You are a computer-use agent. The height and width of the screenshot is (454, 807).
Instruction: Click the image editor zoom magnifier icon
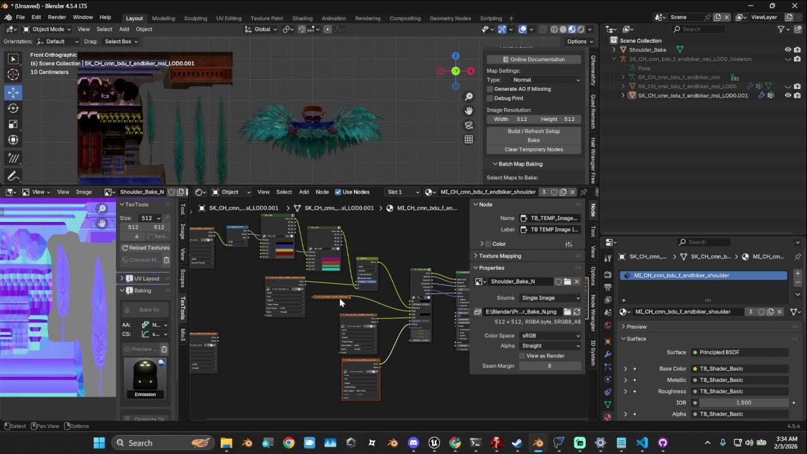[102, 209]
